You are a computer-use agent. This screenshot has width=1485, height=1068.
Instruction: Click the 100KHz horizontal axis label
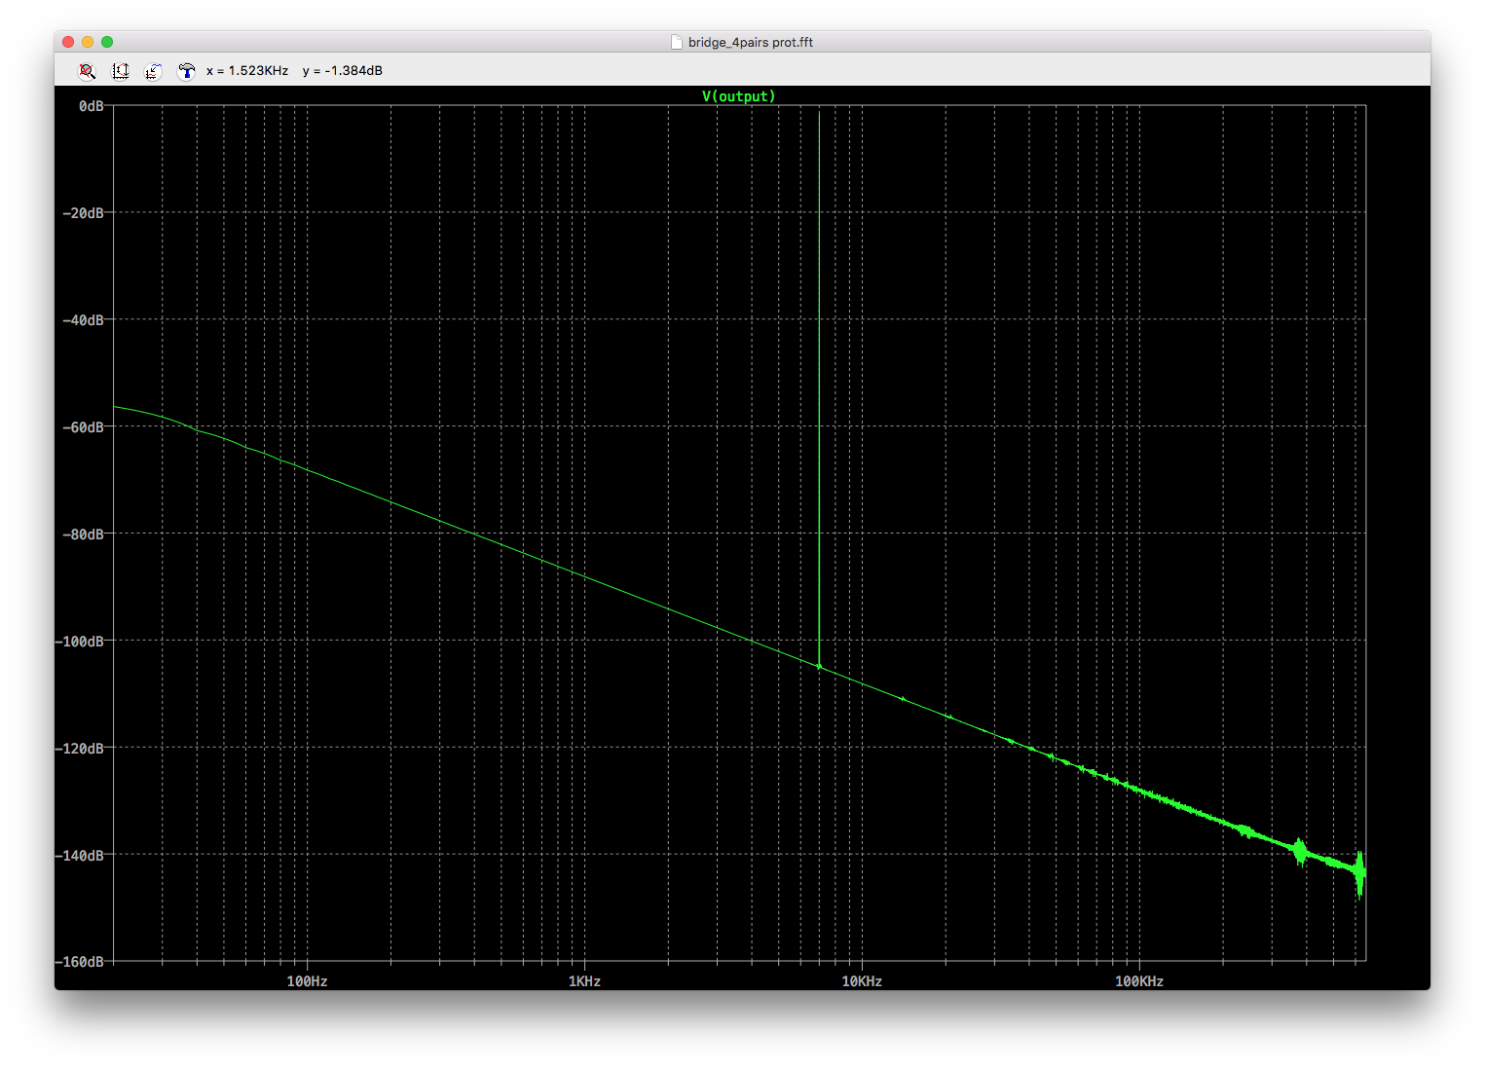click(1139, 981)
